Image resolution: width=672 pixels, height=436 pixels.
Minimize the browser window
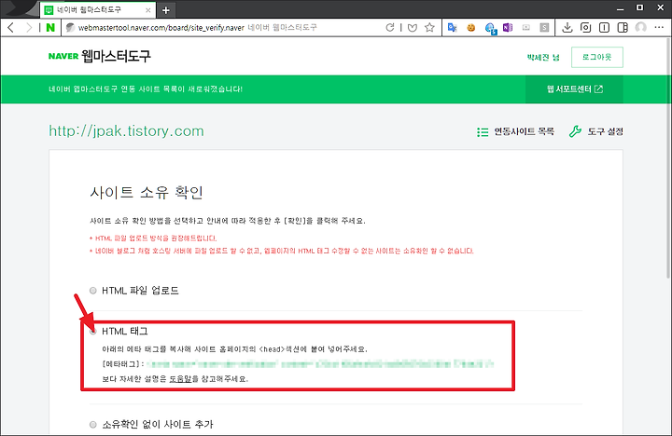[x=620, y=8]
